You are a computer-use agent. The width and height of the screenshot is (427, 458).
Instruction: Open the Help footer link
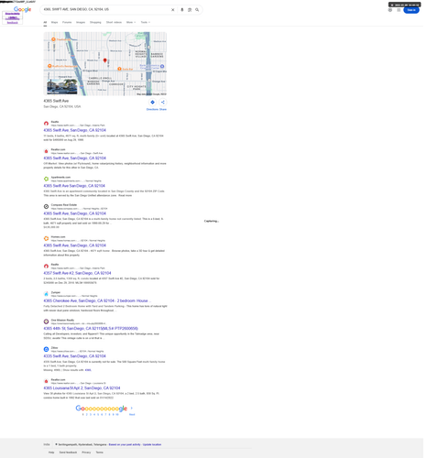point(51,453)
